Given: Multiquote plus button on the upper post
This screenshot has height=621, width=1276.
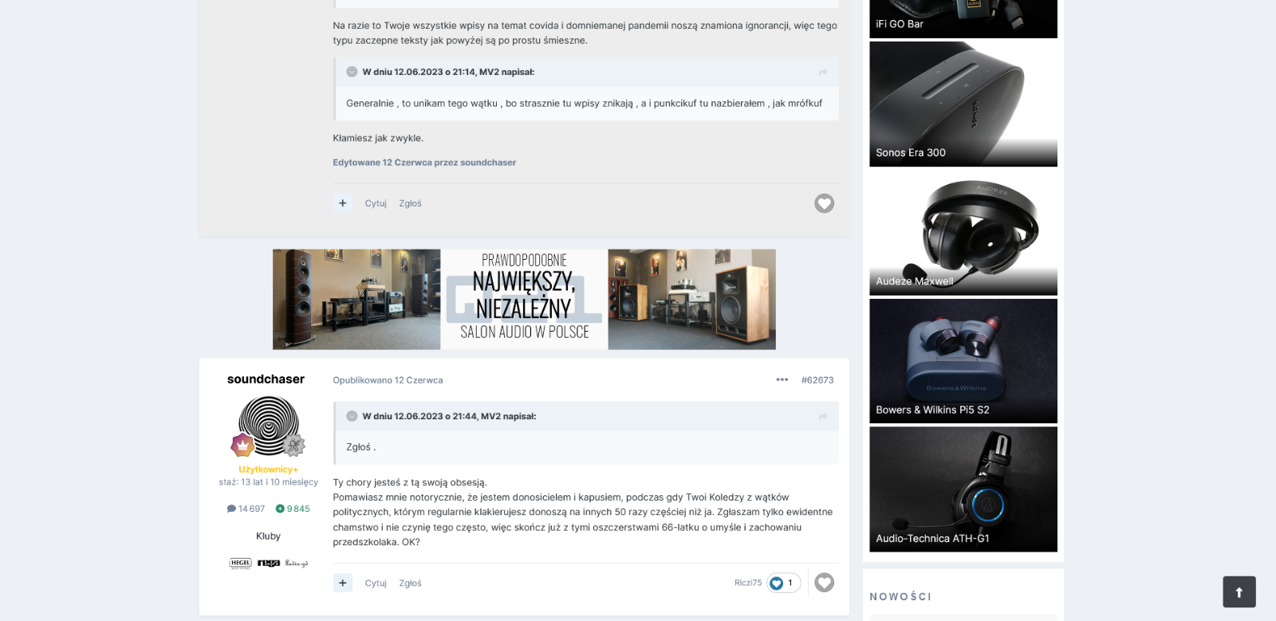Looking at the screenshot, I should click(343, 203).
